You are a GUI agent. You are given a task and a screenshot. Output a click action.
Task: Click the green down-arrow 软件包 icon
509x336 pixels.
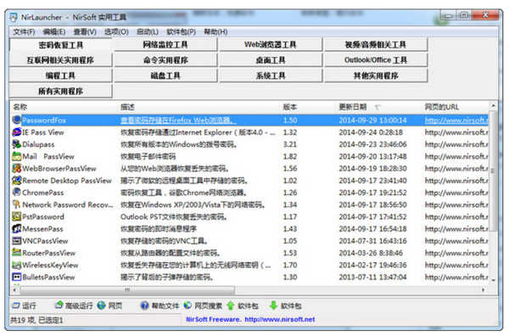click(274, 305)
